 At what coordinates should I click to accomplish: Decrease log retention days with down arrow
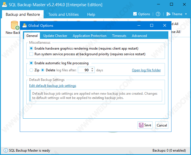click(x=93, y=72)
